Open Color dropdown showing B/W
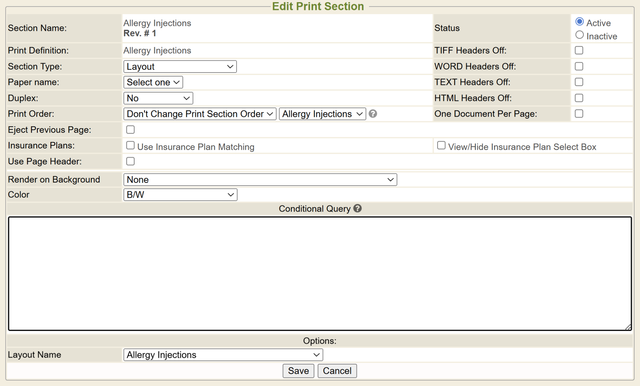The height and width of the screenshot is (386, 640). point(180,195)
